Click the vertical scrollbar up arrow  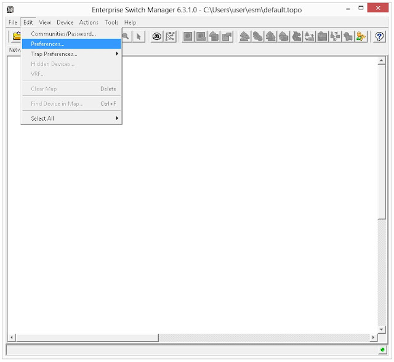coord(382,60)
